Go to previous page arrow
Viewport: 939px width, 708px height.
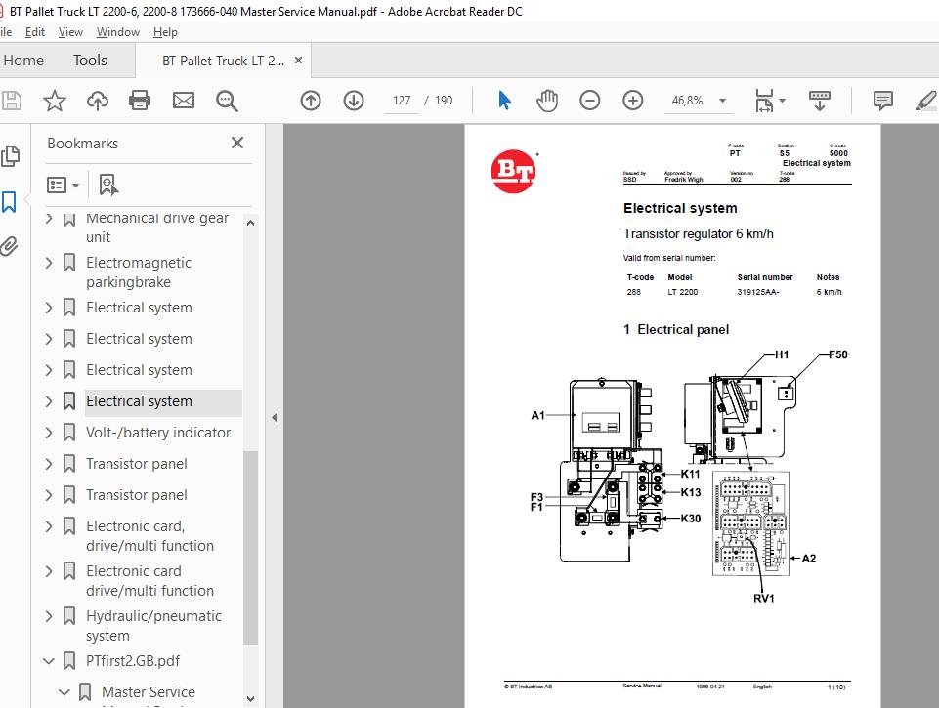coord(310,101)
